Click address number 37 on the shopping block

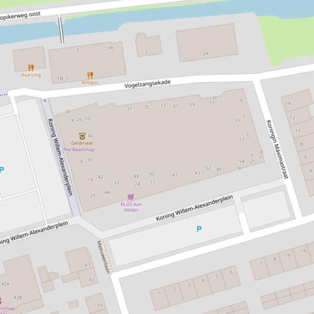(129, 109)
